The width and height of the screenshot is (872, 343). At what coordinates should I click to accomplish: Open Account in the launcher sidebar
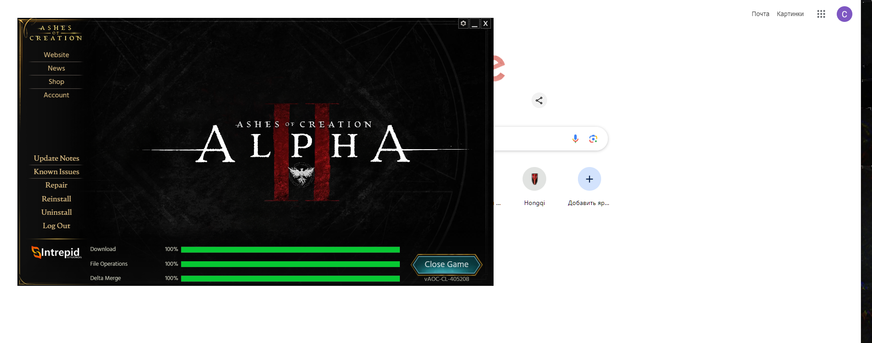coord(56,95)
